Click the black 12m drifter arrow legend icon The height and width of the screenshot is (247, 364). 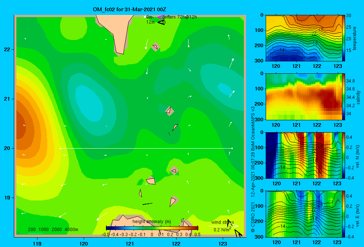click(x=161, y=22)
